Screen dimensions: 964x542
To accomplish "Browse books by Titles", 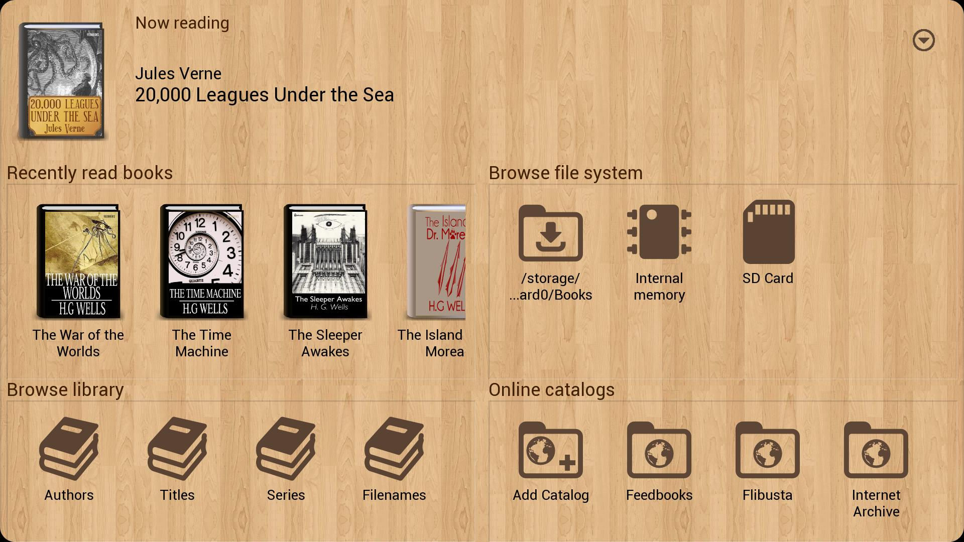I will 177,460.
